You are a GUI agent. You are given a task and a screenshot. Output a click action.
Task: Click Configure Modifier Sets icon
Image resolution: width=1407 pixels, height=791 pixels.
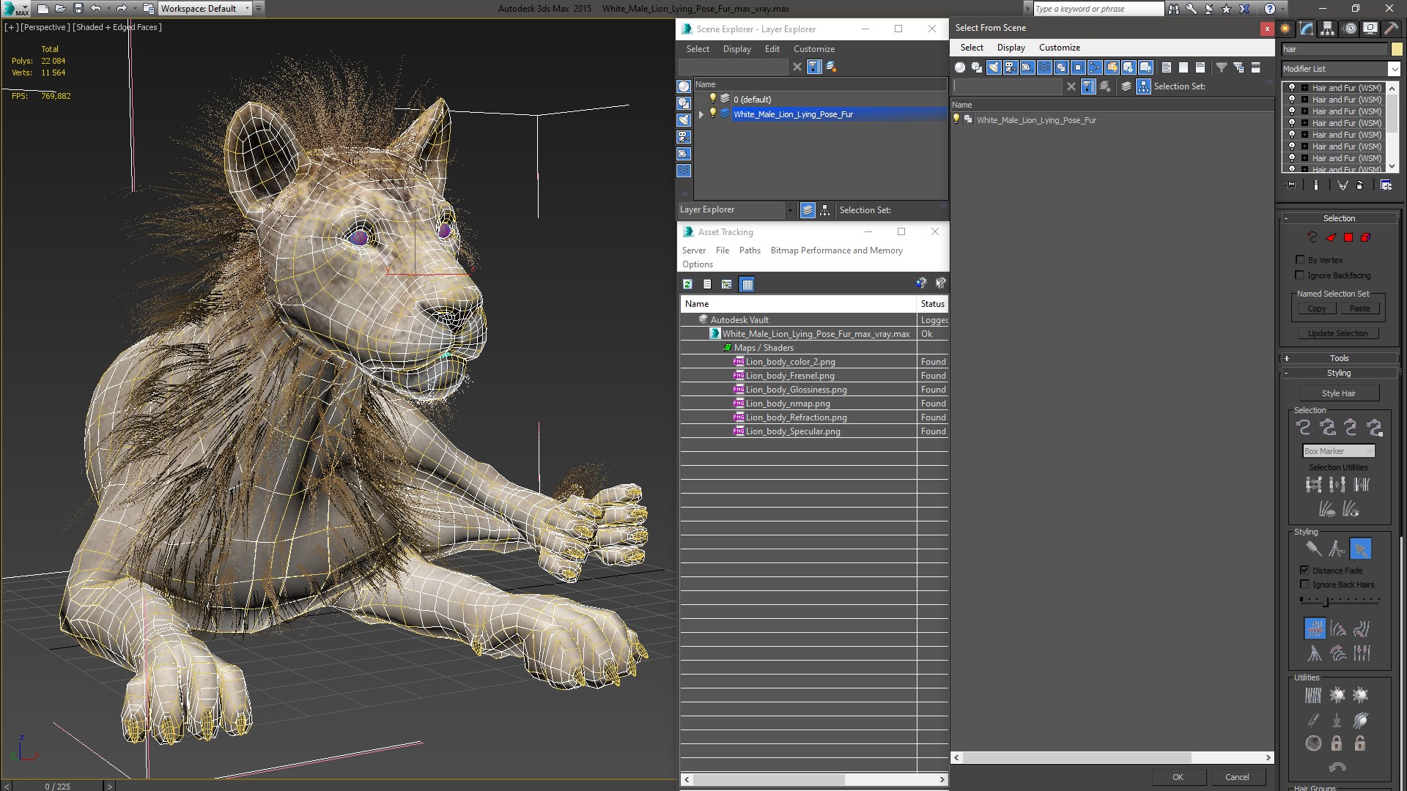pos(1386,185)
